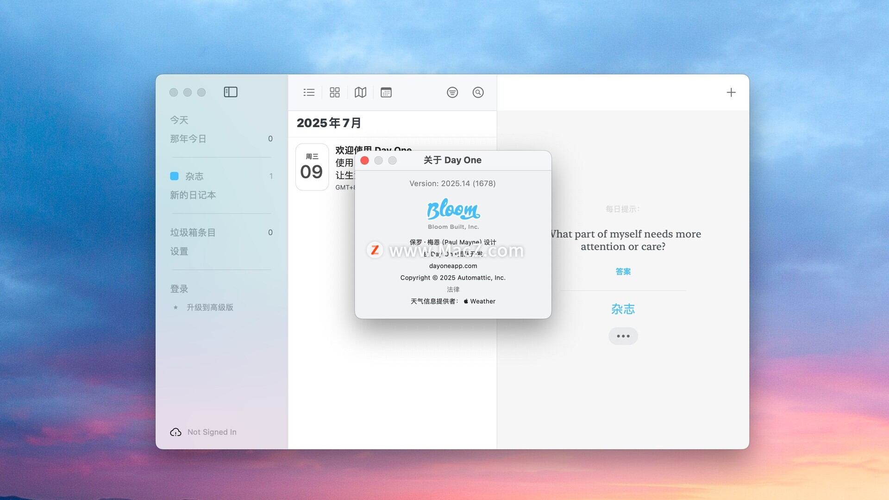The image size is (889, 500).
Task: Add new entry with plus icon
Action: coord(731,93)
